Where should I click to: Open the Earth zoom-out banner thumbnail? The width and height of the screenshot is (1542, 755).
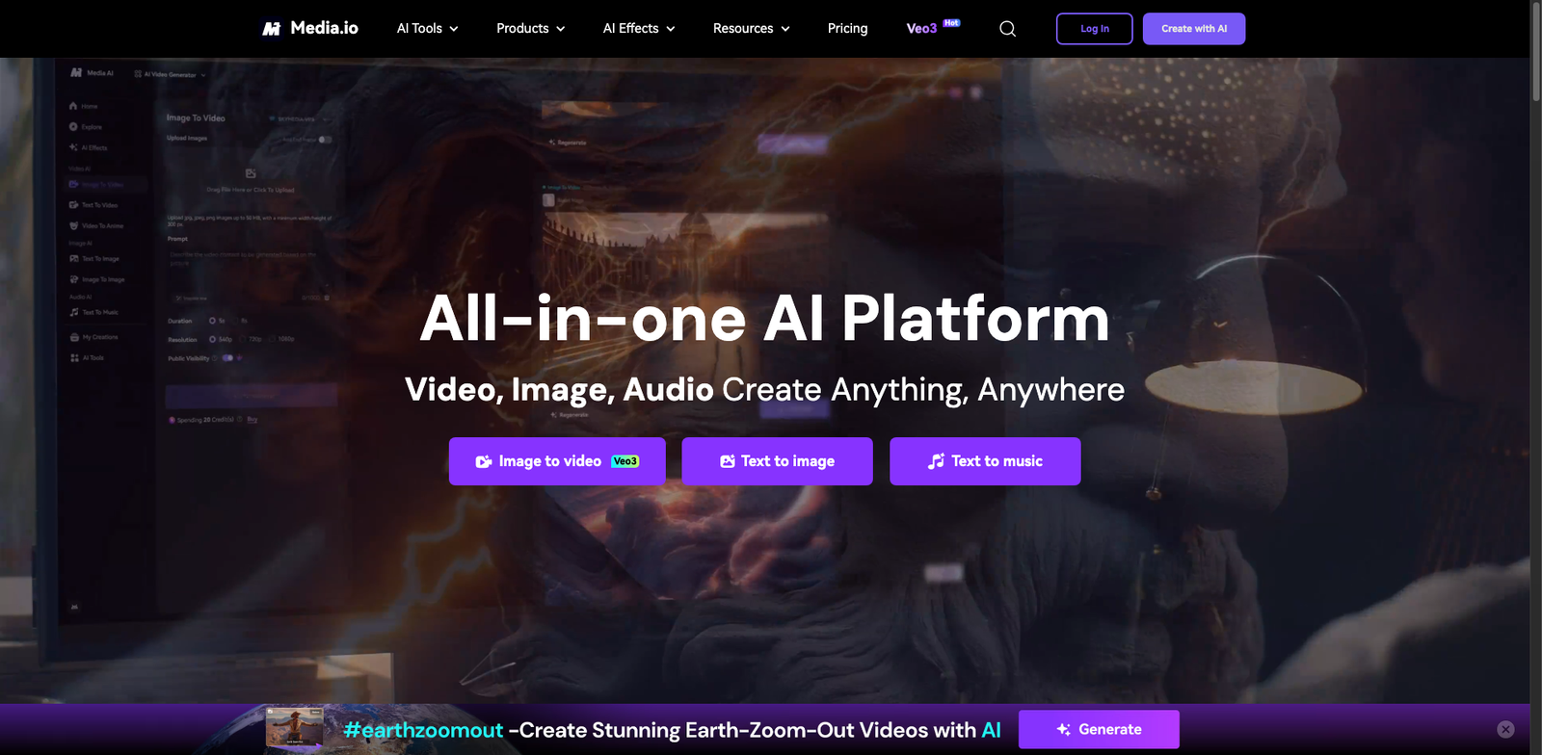pos(295,728)
